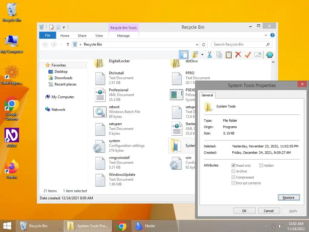309x232 pixels.
Task: Close the System Tools Properties dialog
Action: pos(302,84)
